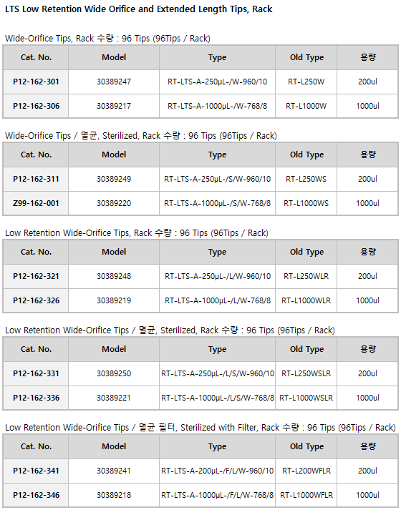Select model number 30389250
The image size is (401, 510).
coord(114,373)
